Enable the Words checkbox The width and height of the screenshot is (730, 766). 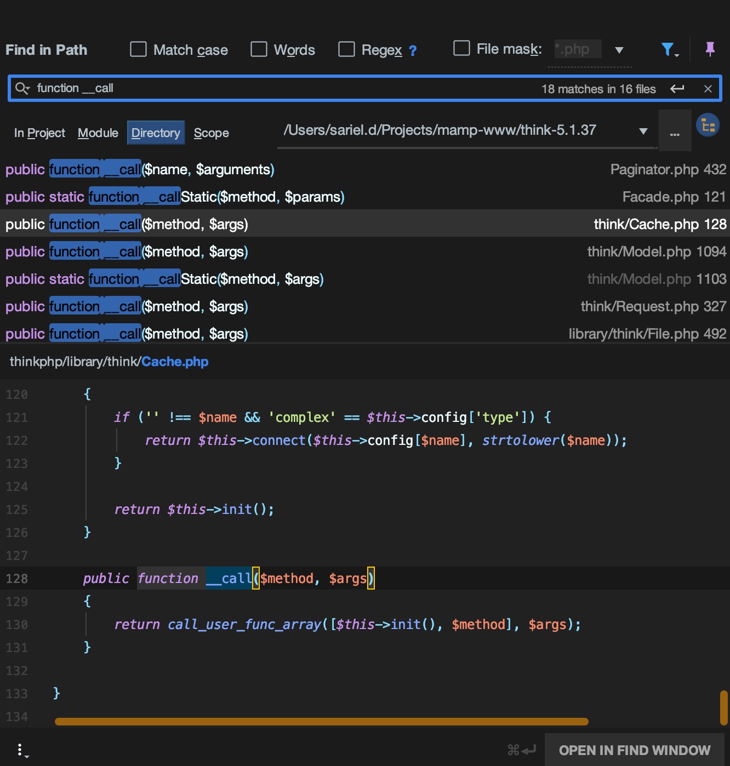coord(259,49)
